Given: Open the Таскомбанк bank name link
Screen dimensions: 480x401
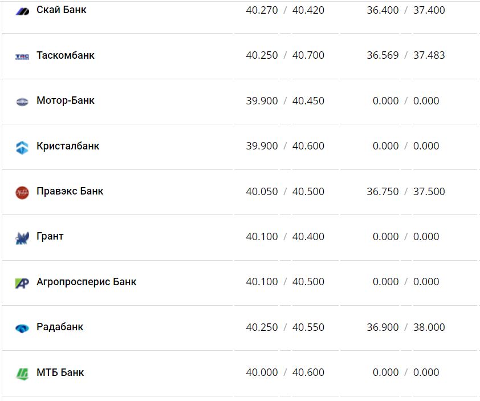Looking at the screenshot, I should click(x=65, y=55).
